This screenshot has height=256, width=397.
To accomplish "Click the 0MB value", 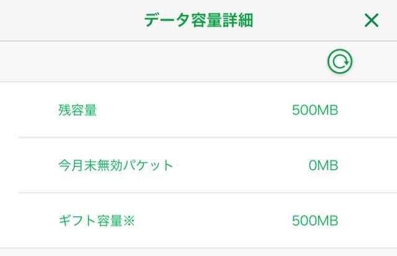I will point(323,166).
